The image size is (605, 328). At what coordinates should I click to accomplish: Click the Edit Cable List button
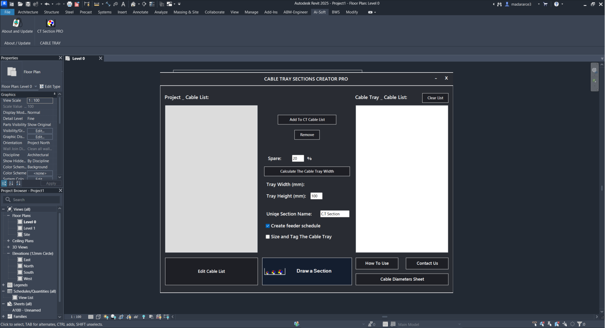tap(211, 271)
